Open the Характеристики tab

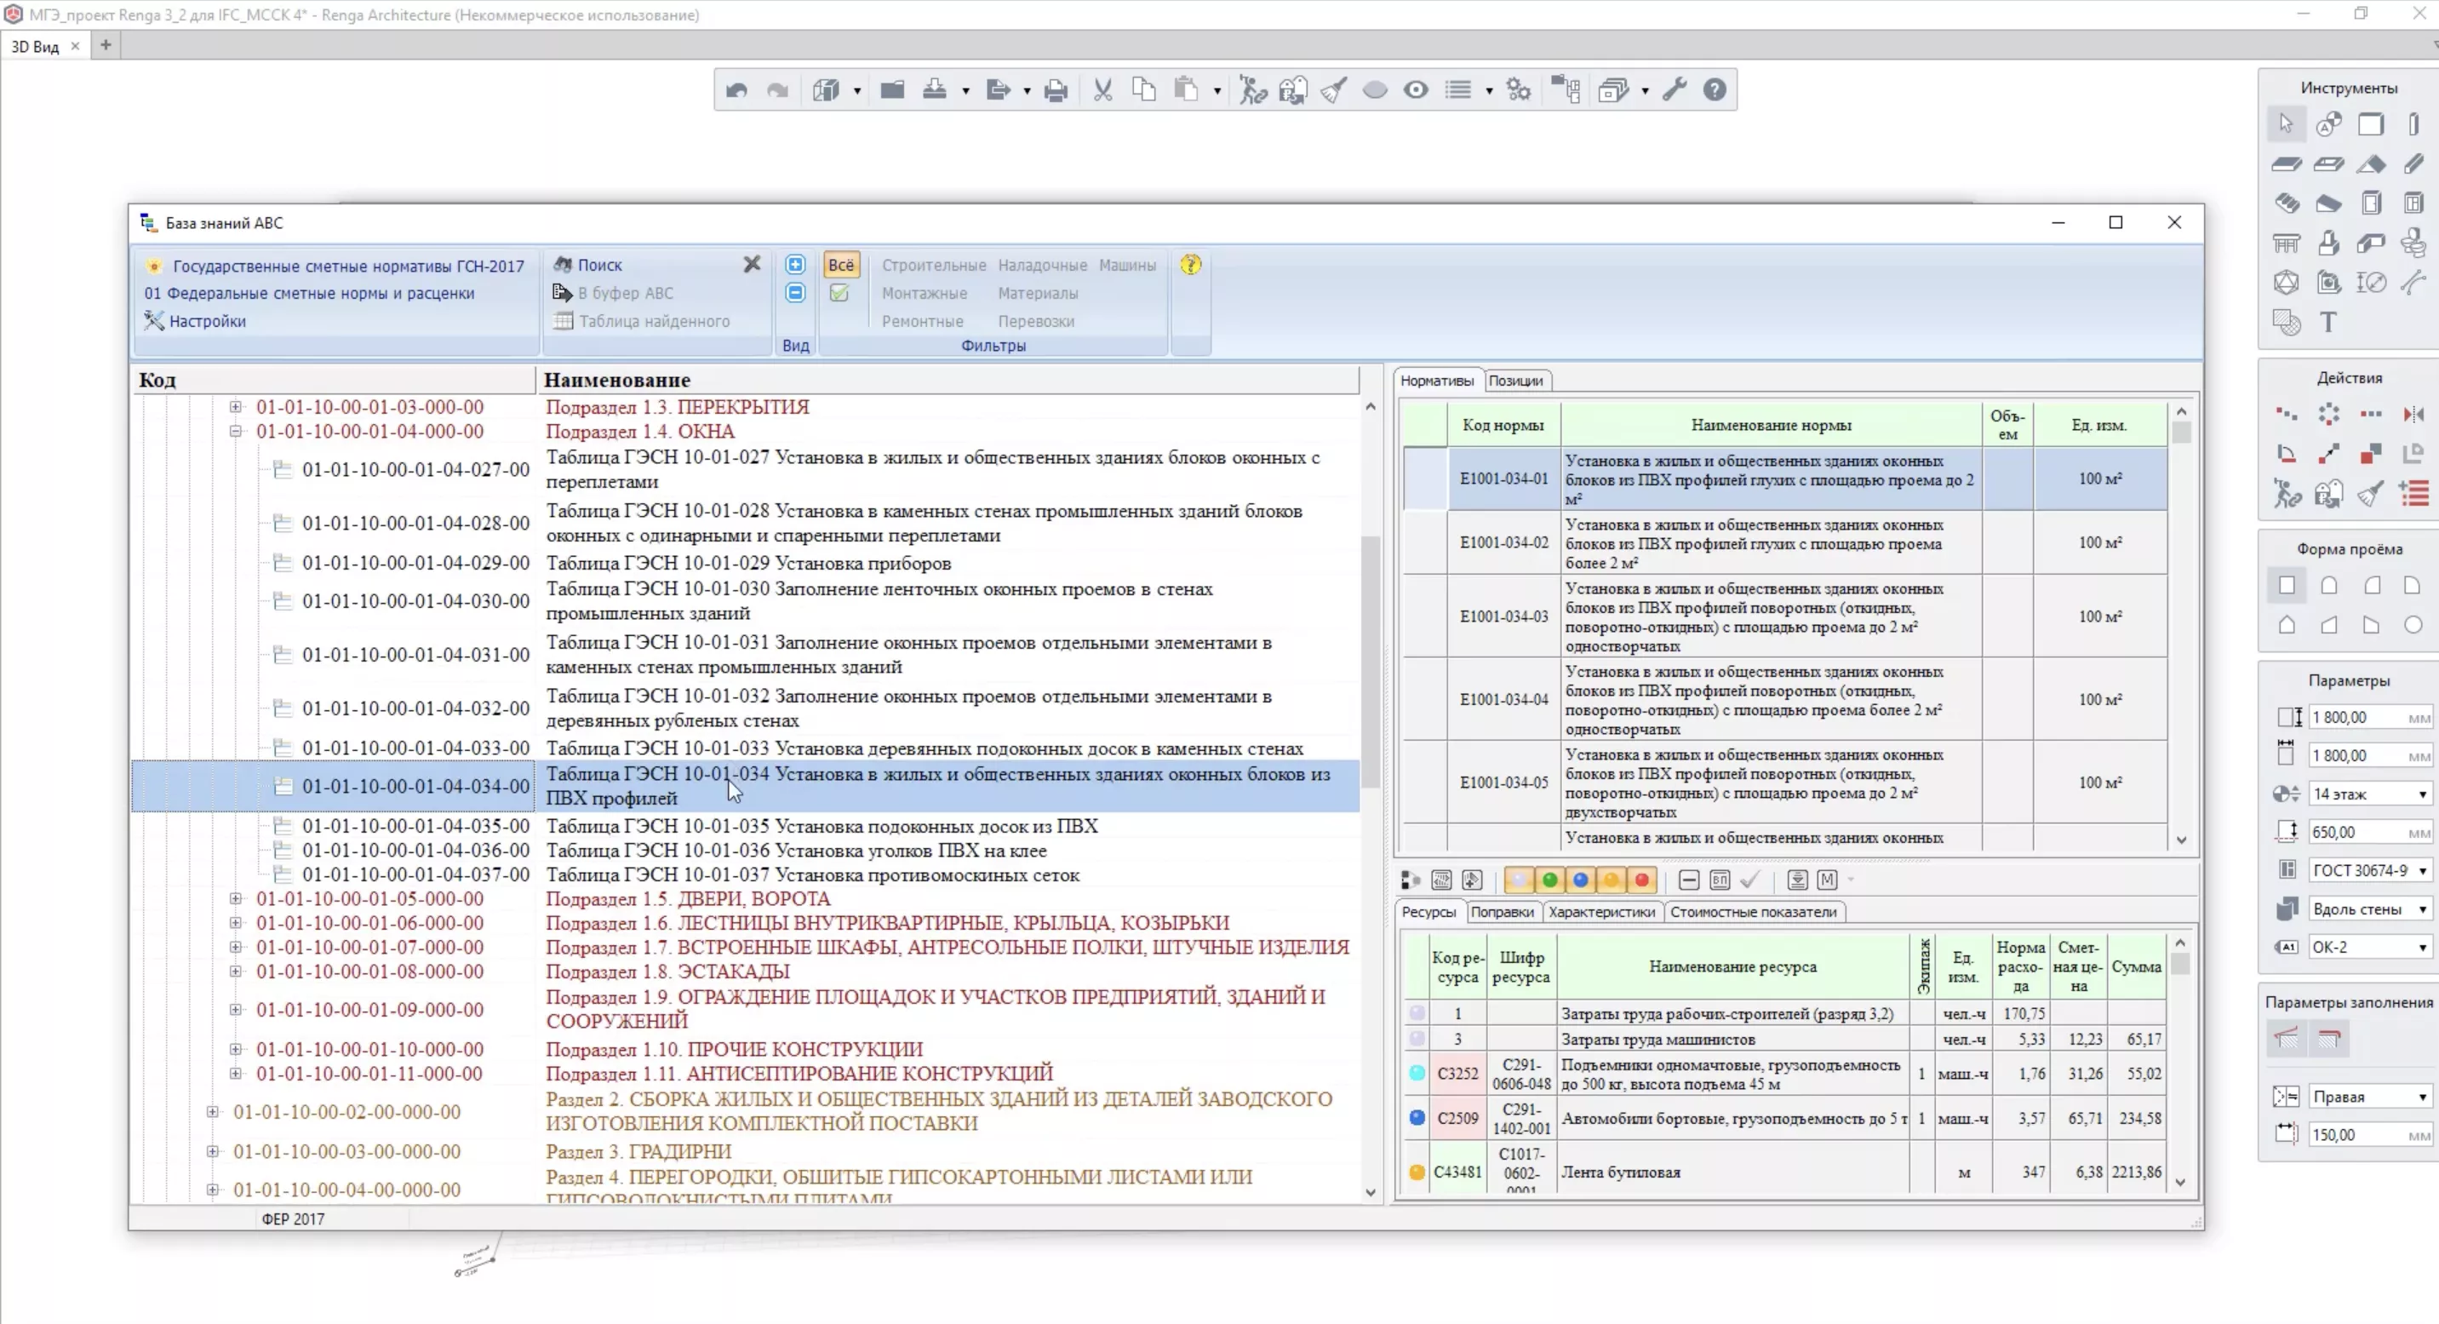pyautogui.click(x=1601, y=912)
